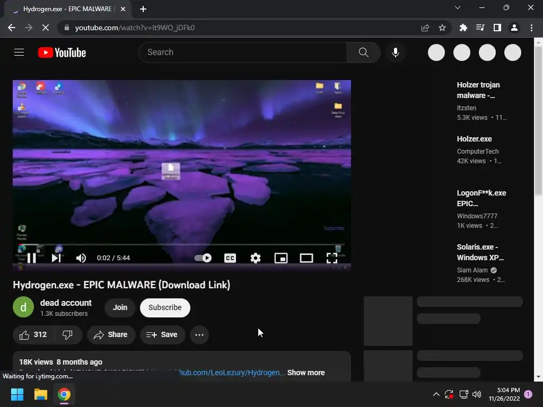Open dead account channel name link
This screenshot has width=543, height=407.
pyautogui.click(x=66, y=303)
